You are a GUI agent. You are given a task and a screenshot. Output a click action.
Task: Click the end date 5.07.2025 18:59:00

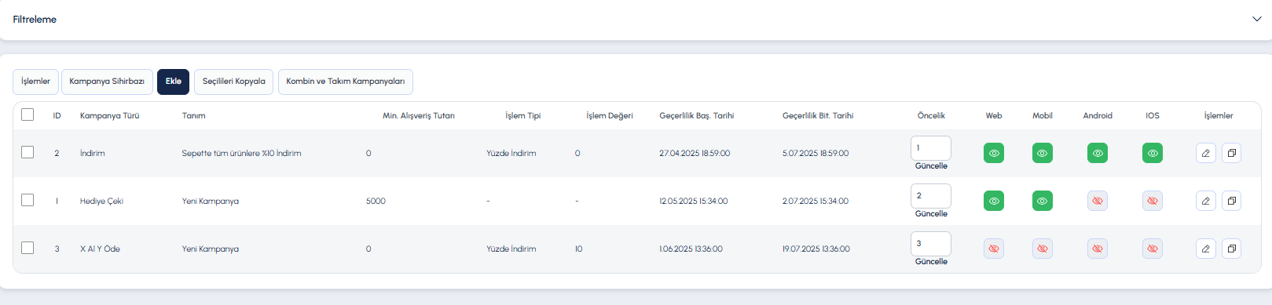(x=815, y=153)
